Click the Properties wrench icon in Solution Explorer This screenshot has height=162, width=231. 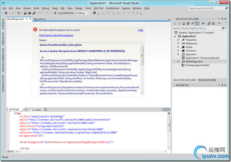point(203,23)
